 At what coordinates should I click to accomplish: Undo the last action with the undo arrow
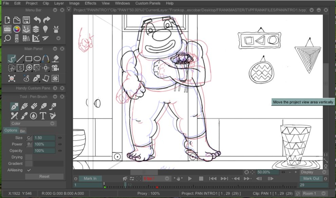(37, 20)
